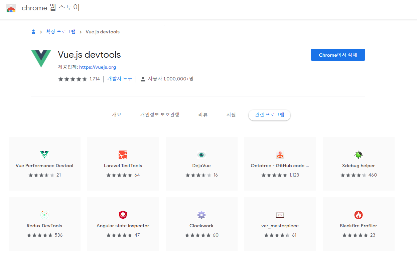417x255 pixels.
Task: Click the Clockwork star rating
Action: pyautogui.click(x=198, y=235)
